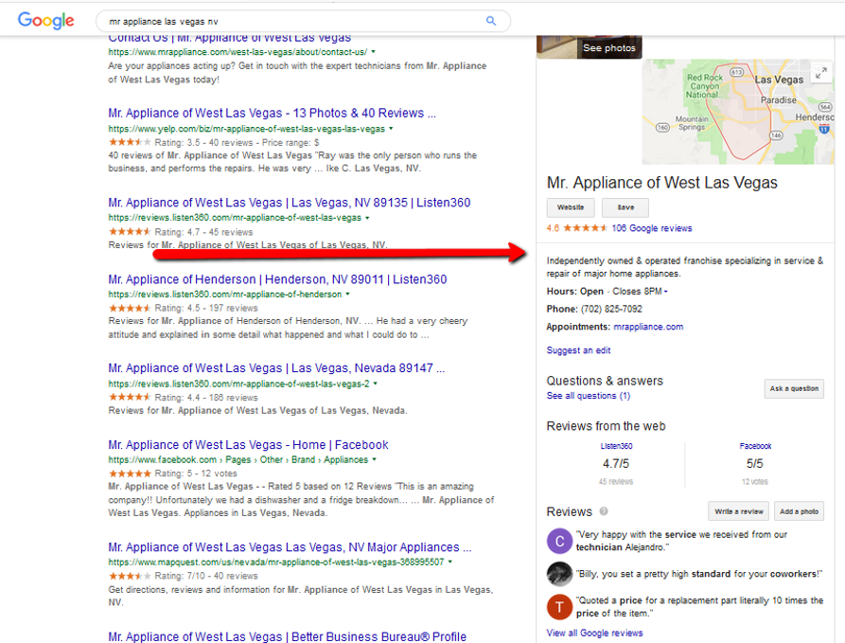Screen dimensions: 845x643
Task: Open the Home | Facebook result
Action: [249, 445]
